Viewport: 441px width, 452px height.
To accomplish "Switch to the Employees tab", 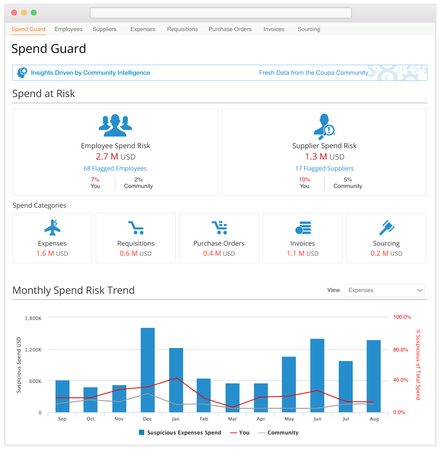I will (x=68, y=29).
